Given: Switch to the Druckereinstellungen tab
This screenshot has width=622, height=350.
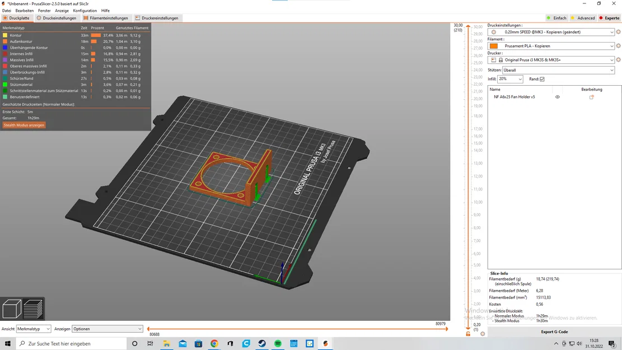Looking at the screenshot, I should click(157, 18).
